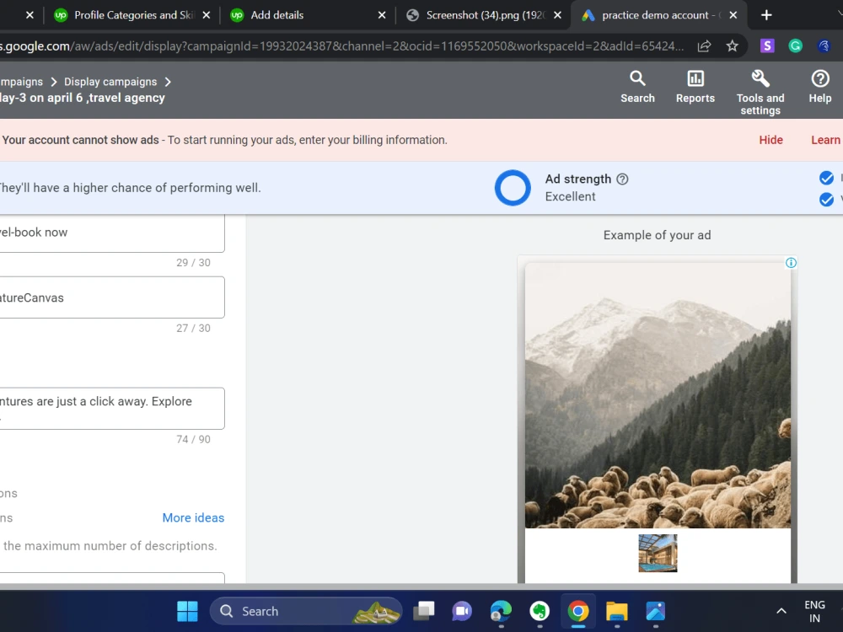Launch Microsoft Edge from the taskbar

(x=501, y=611)
